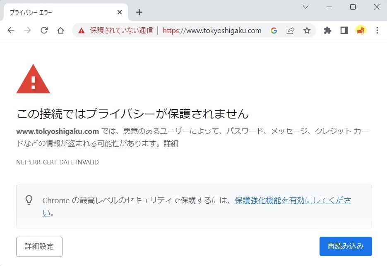The height and width of the screenshot is (266, 387).
Task: Click the forward navigation arrow
Action: pyautogui.click(x=28, y=30)
